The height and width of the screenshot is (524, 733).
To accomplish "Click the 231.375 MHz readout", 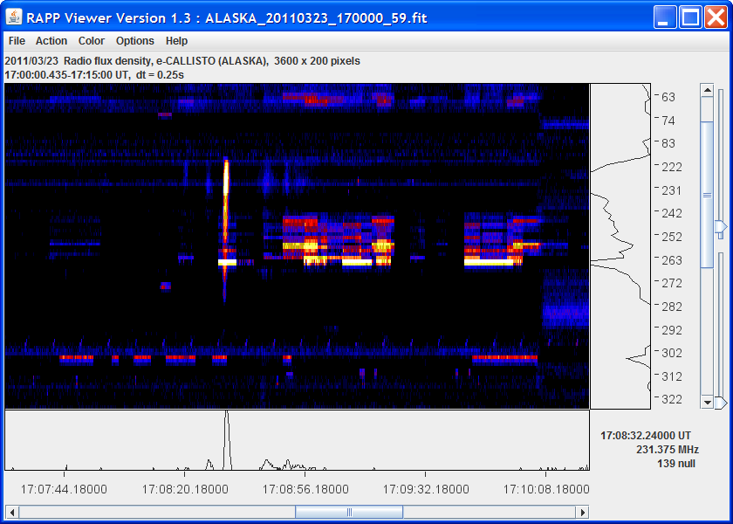I will click(x=667, y=450).
